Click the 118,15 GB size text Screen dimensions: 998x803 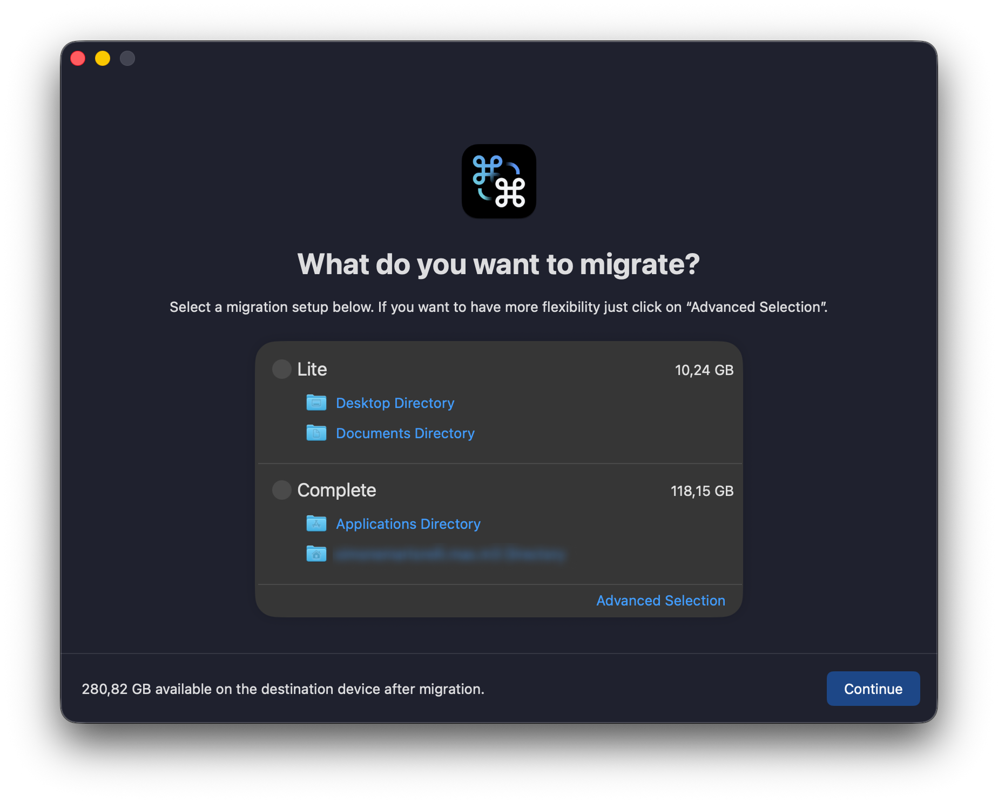click(702, 491)
